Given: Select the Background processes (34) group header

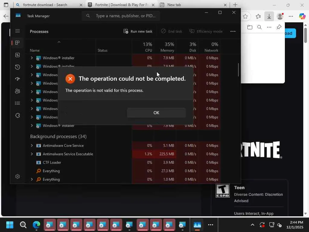Looking at the screenshot, I should (x=58, y=137).
